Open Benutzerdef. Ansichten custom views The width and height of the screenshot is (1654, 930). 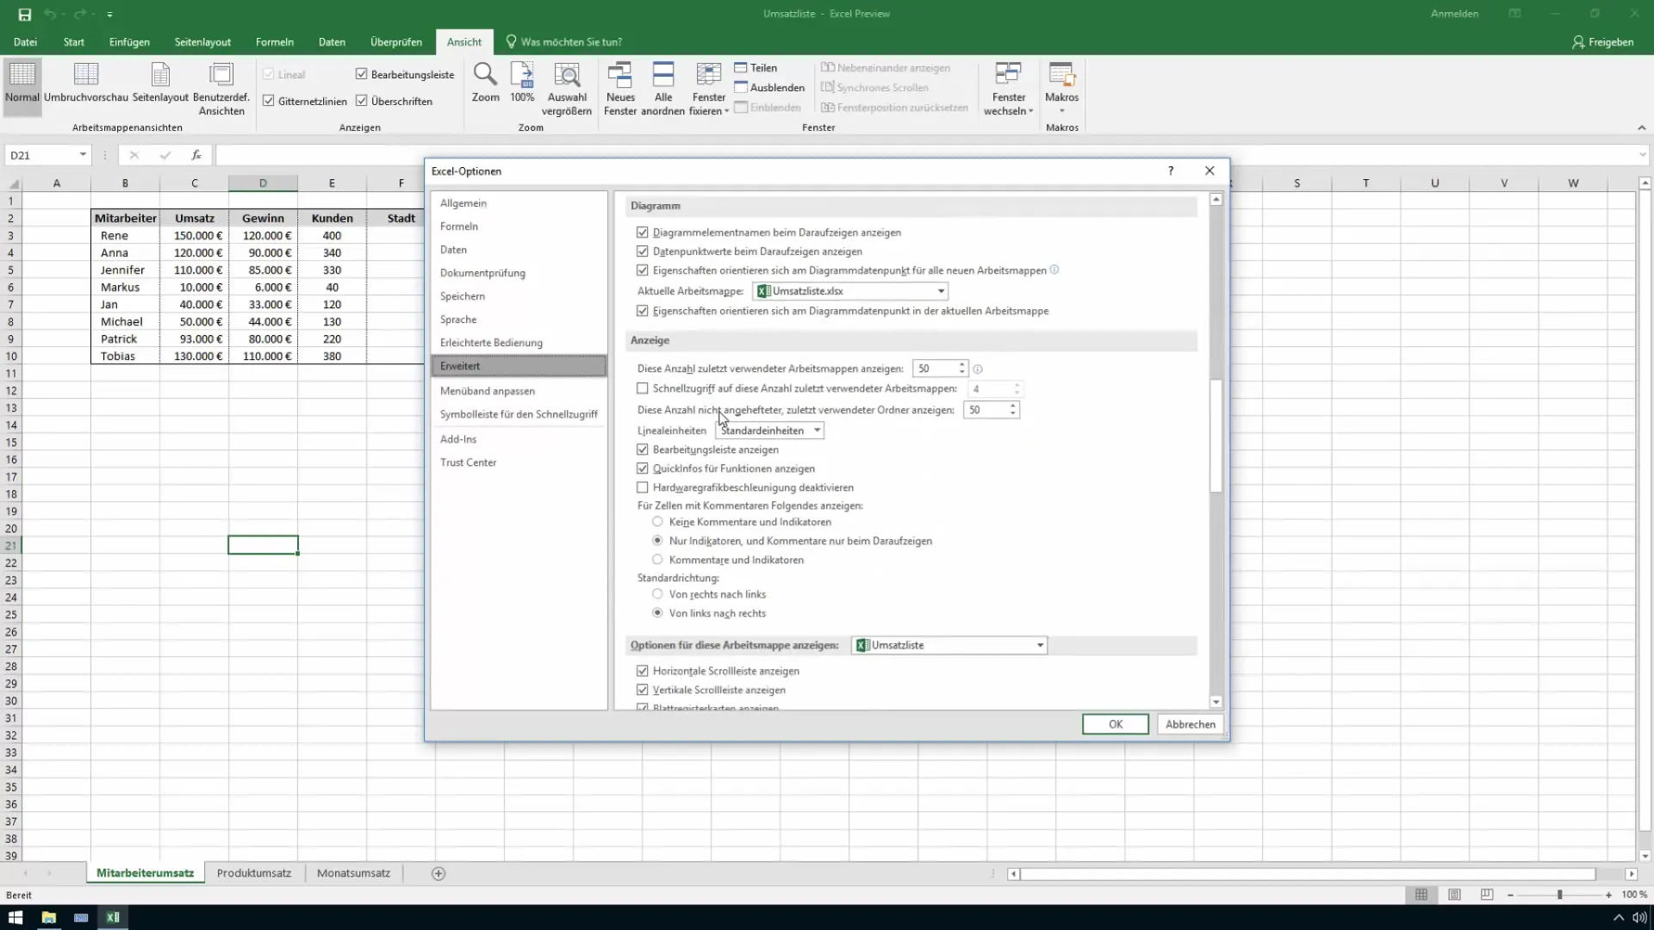[221, 89]
